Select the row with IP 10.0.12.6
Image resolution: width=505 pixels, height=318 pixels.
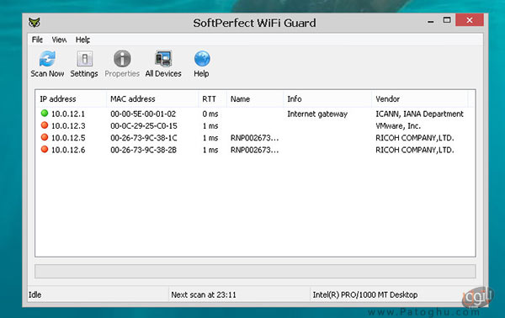tap(255, 150)
